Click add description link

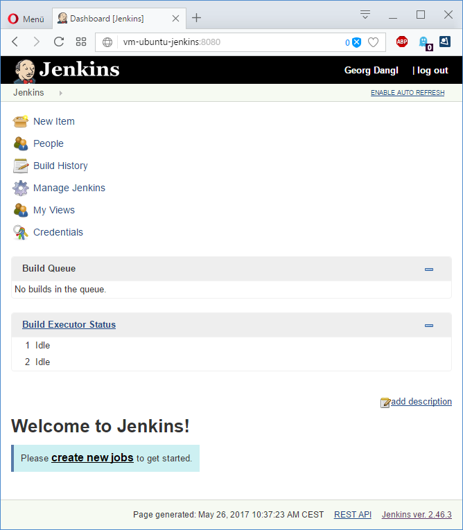tap(421, 402)
